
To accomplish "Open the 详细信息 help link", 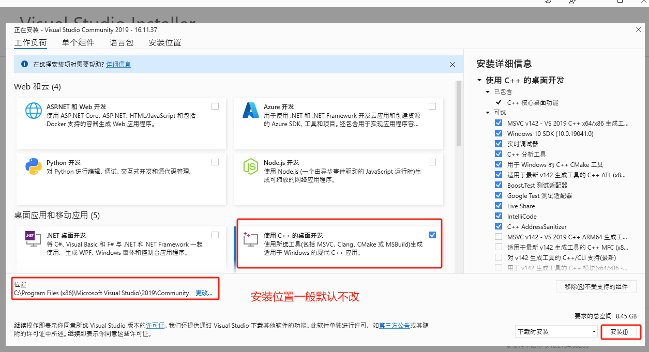I will (x=118, y=65).
